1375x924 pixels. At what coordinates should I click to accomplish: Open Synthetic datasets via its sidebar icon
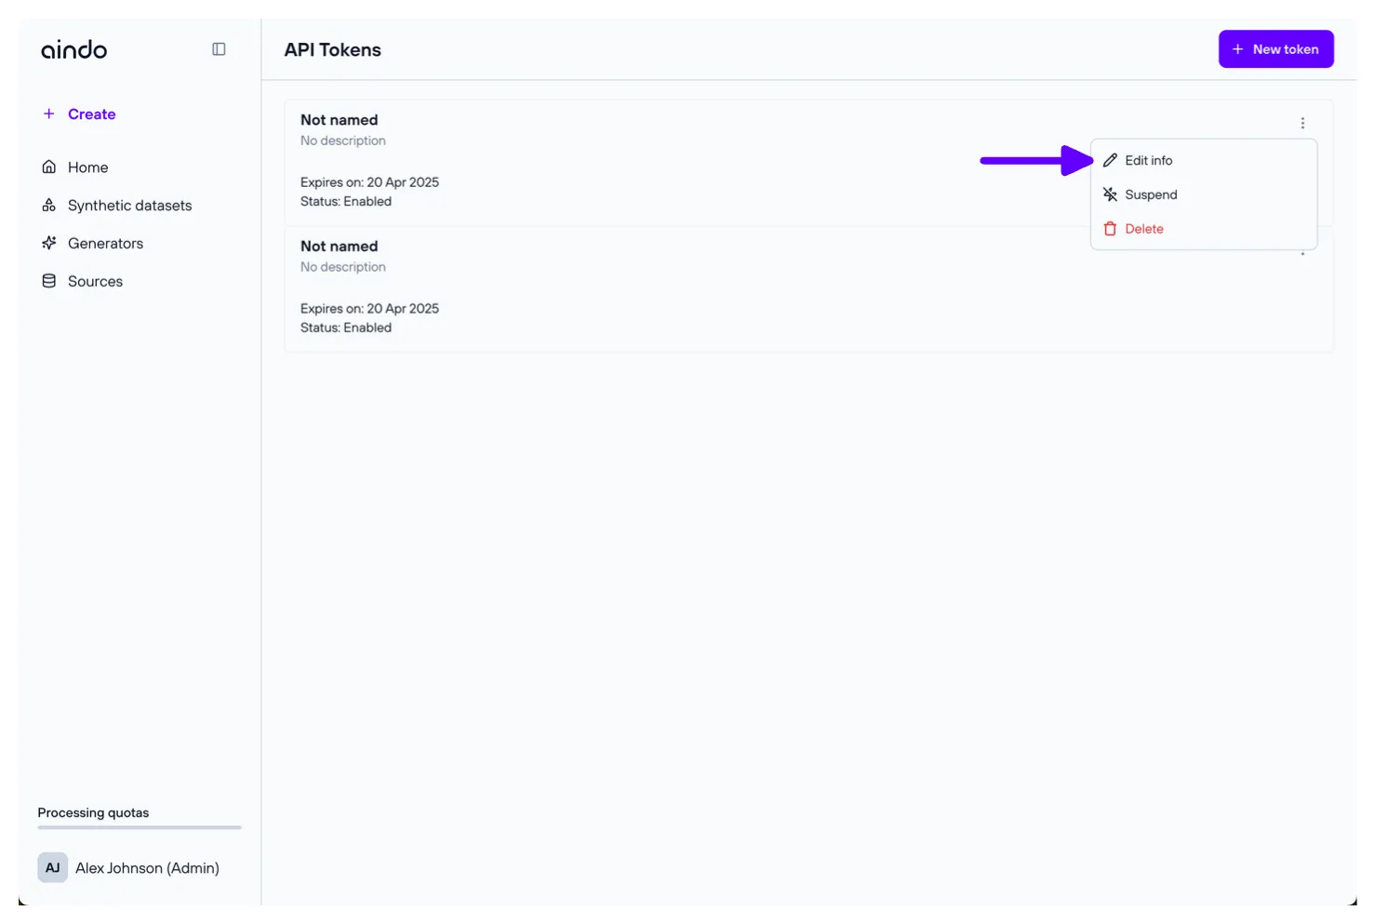(x=49, y=206)
